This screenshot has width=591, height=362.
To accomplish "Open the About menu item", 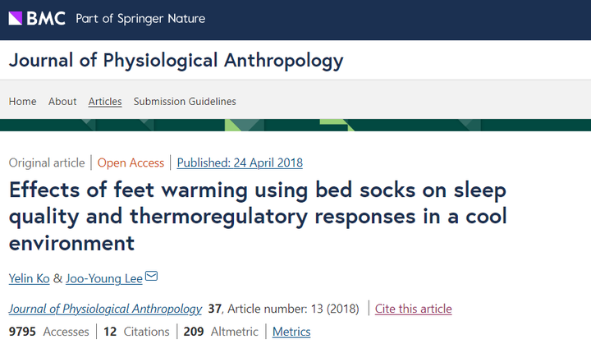I will 62,102.
